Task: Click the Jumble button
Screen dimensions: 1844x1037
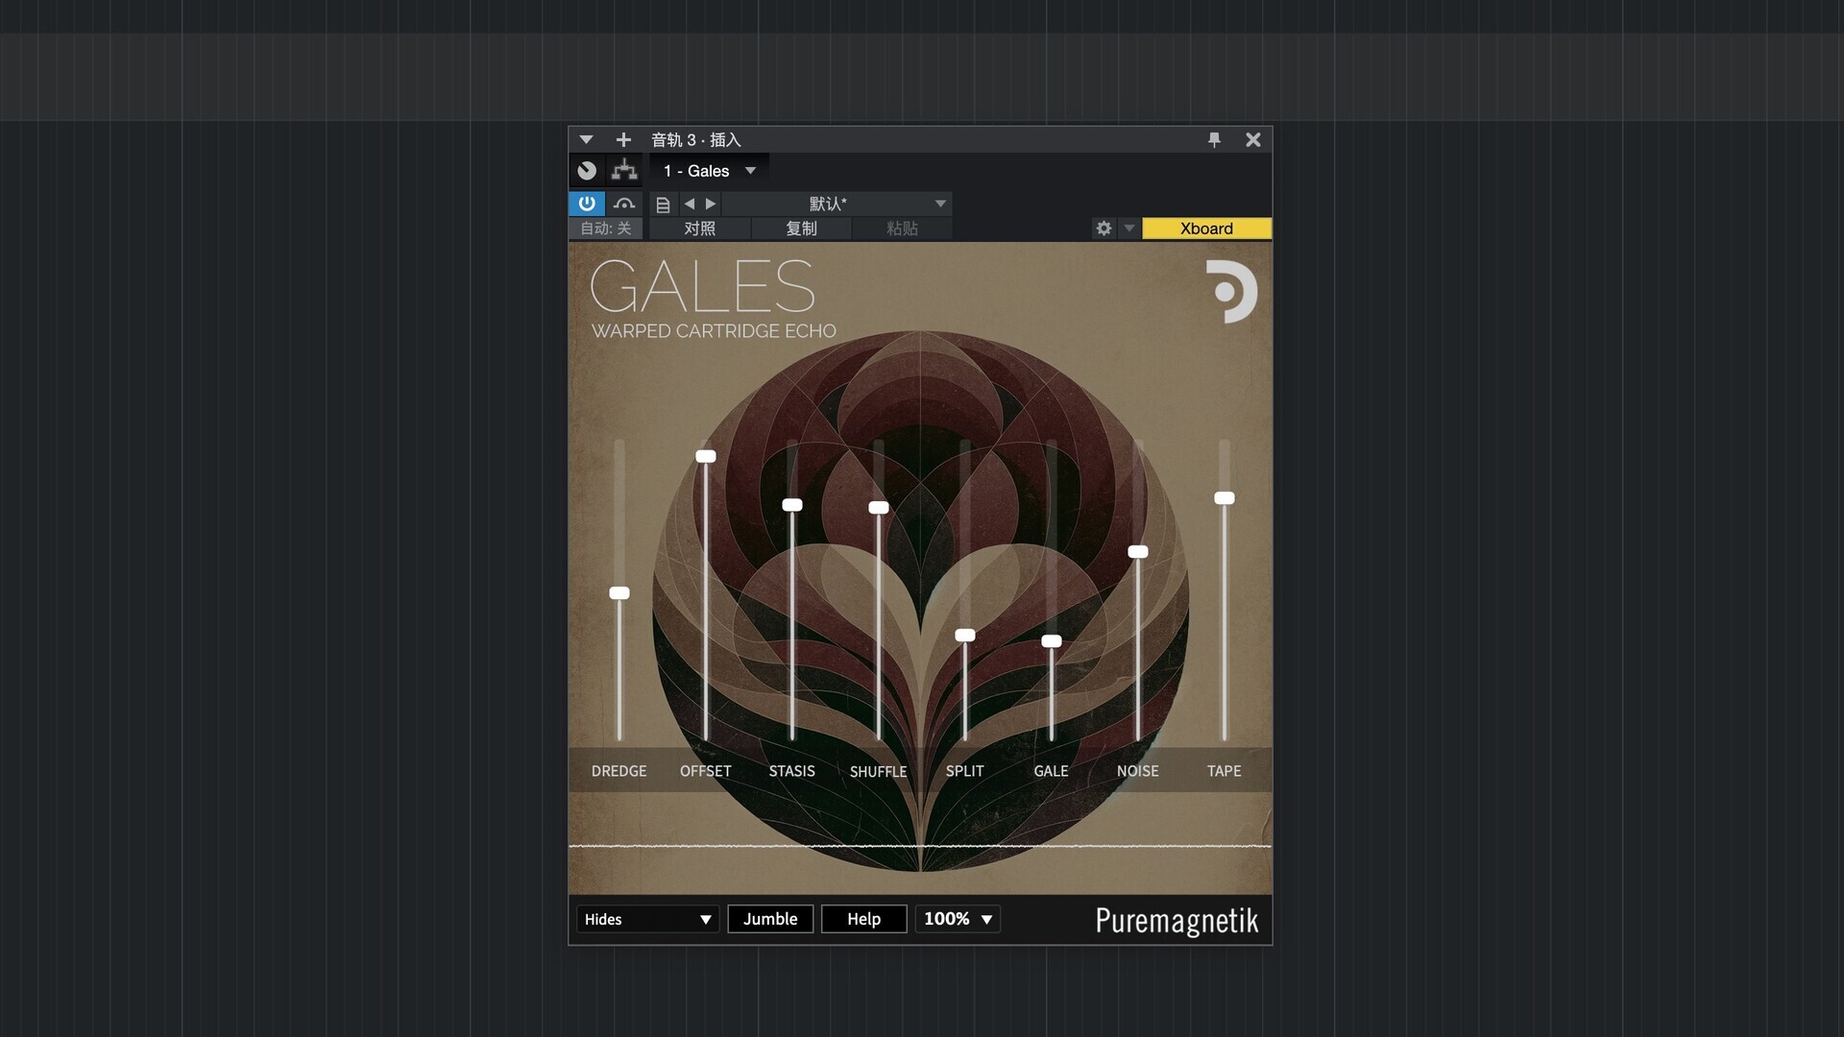Action: click(770, 919)
